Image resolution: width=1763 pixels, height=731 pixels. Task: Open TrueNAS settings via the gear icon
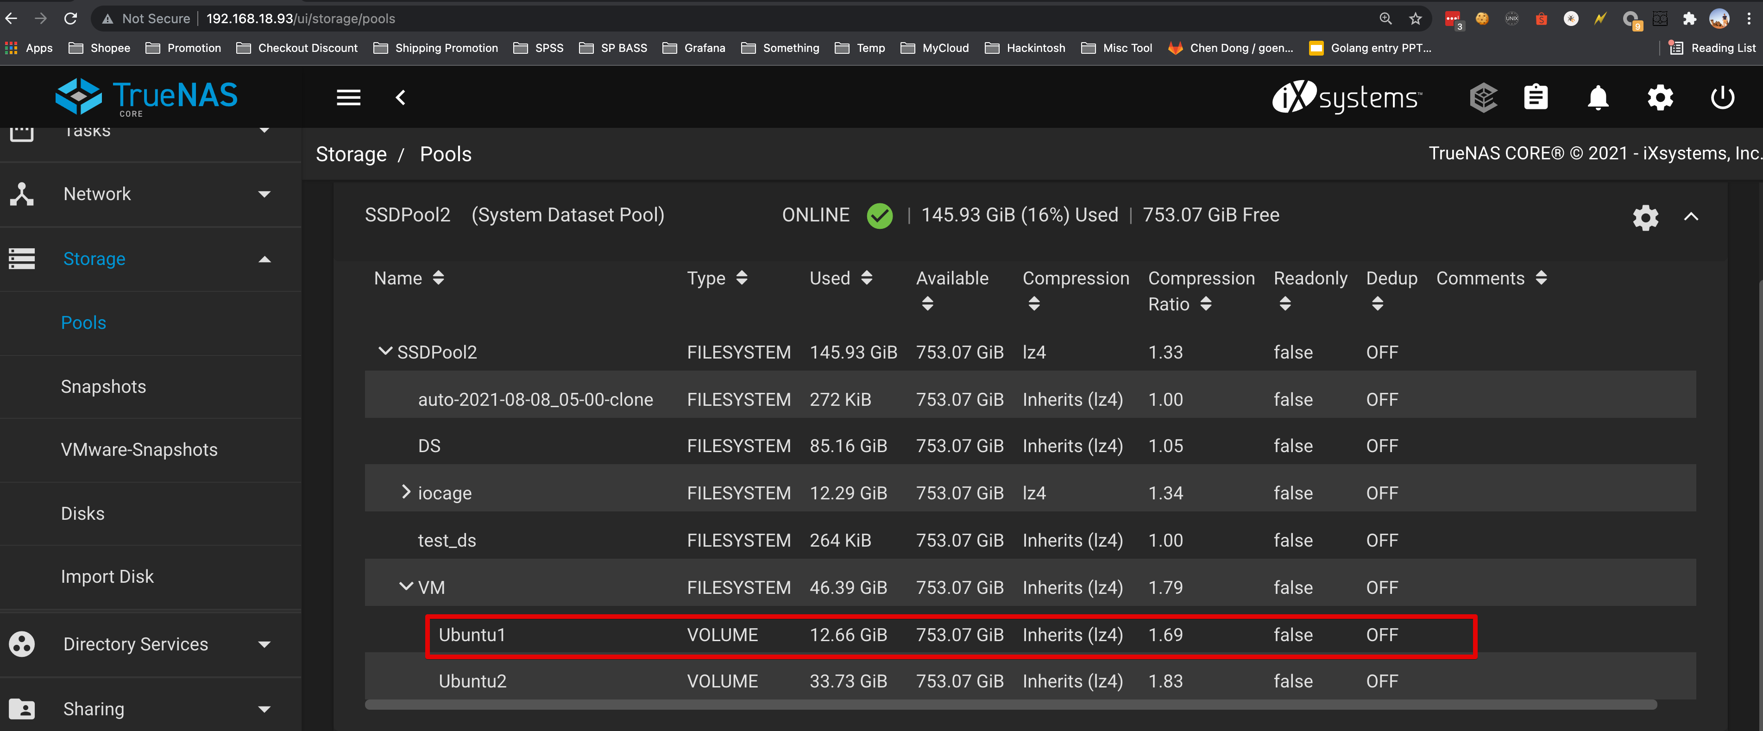1660,97
